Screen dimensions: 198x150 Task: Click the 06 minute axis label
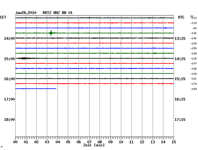click(x=79, y=142)
